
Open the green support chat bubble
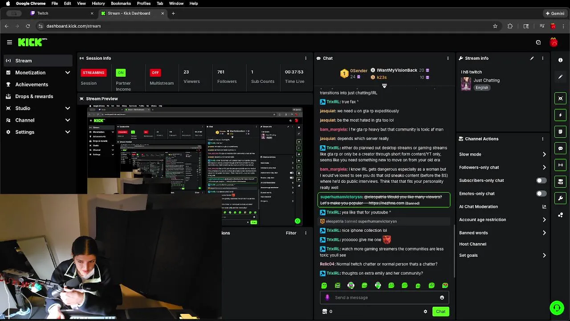tap(556, 308)
